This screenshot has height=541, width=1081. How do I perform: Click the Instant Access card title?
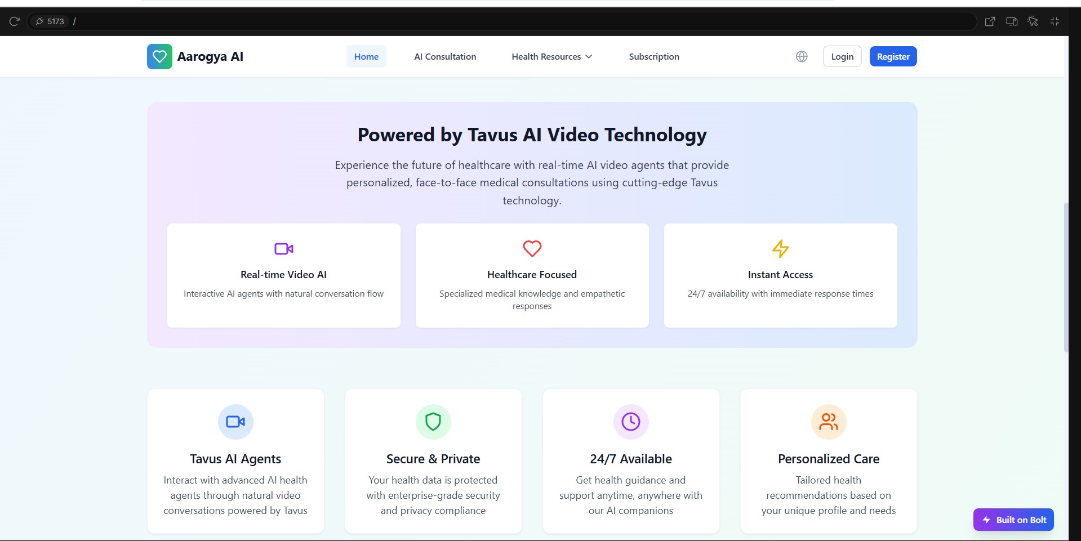781,275
